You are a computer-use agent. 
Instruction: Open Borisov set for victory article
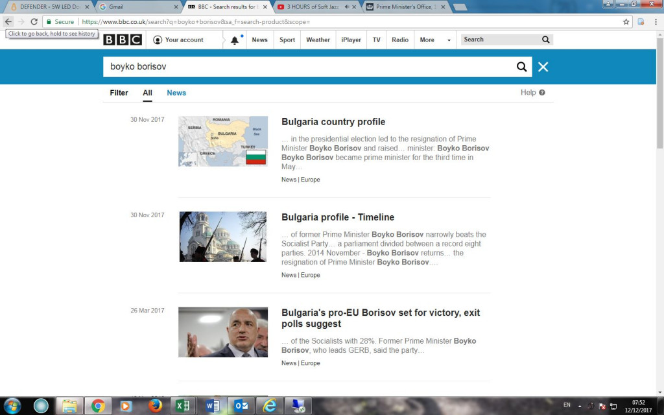coord(381,318)
